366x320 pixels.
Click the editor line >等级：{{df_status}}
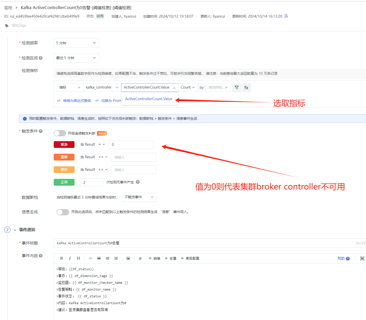[x=75, y=269]
